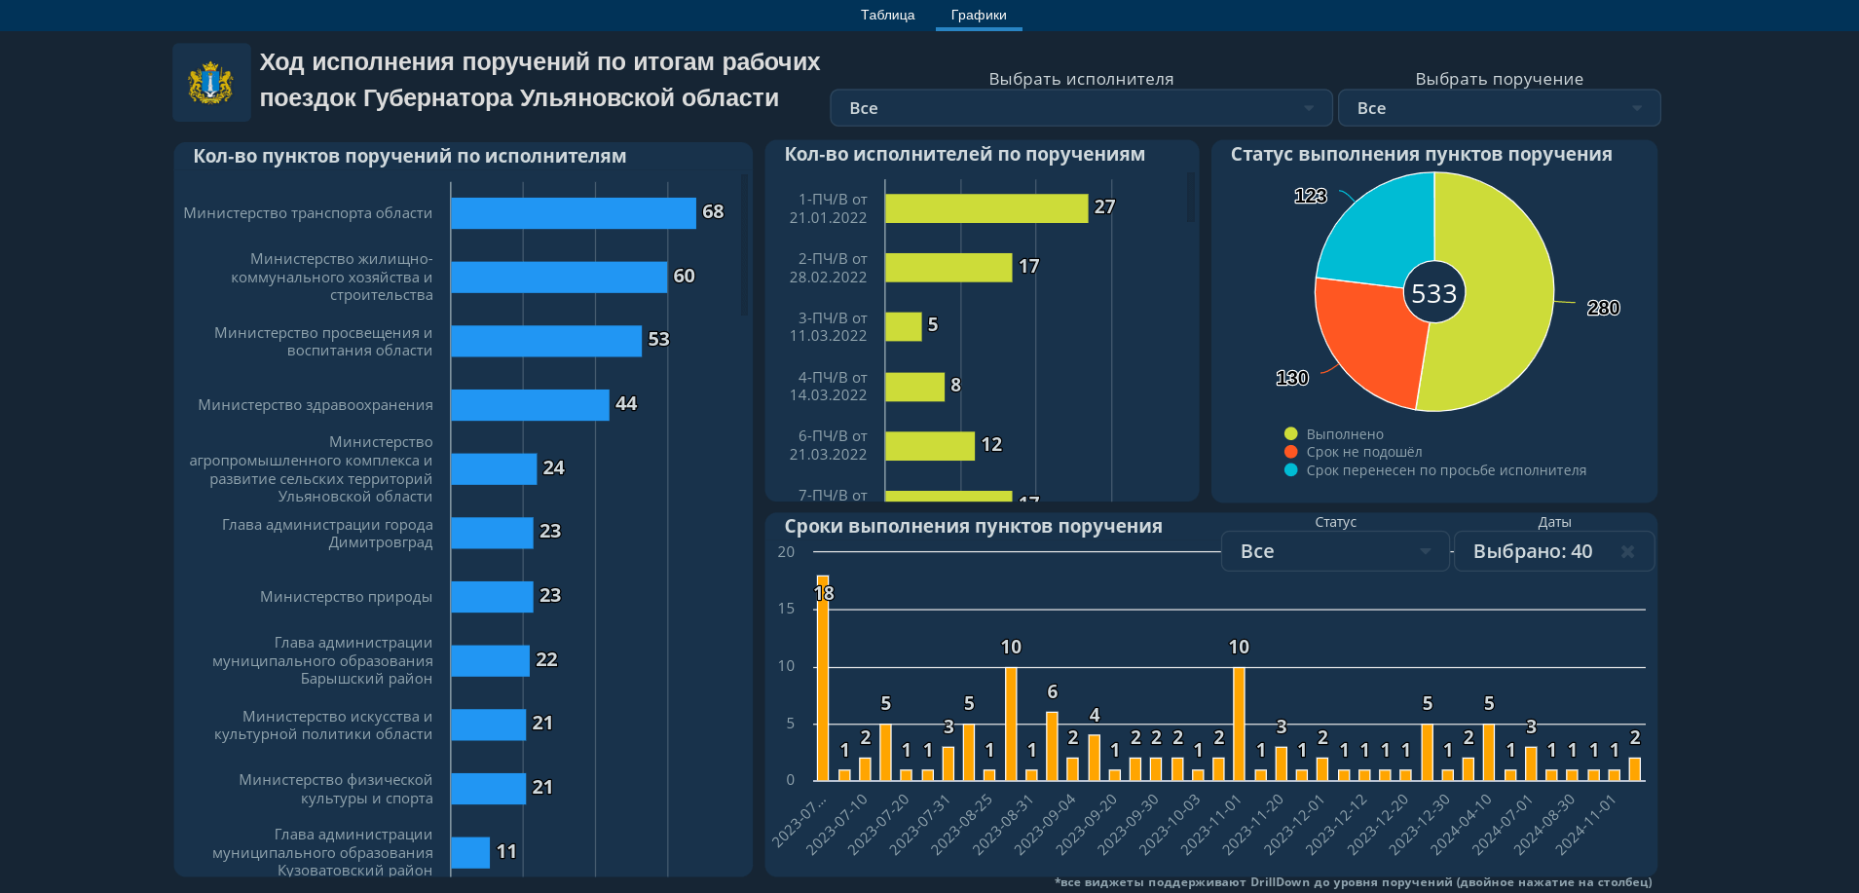The width and height of the screenshot is (1859, 893).
Task: Click the Сроки выполнения пунктов поручения title
Action: [x=973, y=527]
